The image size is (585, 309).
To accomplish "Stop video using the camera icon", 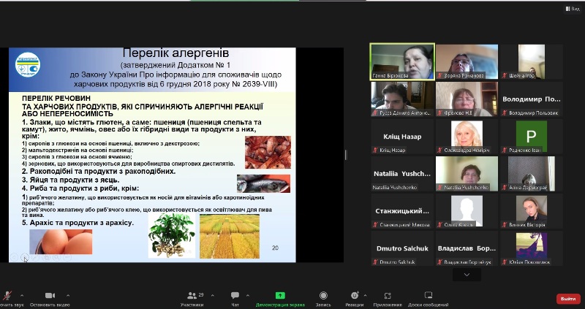I will click(x=50, y=295).
